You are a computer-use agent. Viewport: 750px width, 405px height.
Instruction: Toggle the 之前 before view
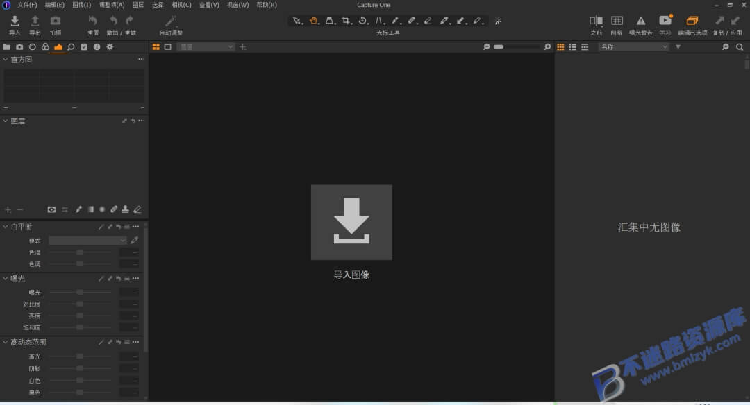(x=596, y=21)
